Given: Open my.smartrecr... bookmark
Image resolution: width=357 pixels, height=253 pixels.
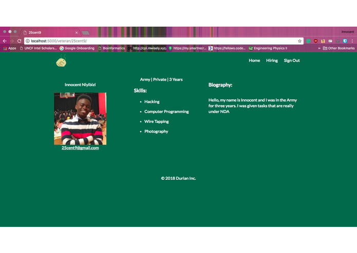Looking at the screenshot, I should tap(187, 48).
